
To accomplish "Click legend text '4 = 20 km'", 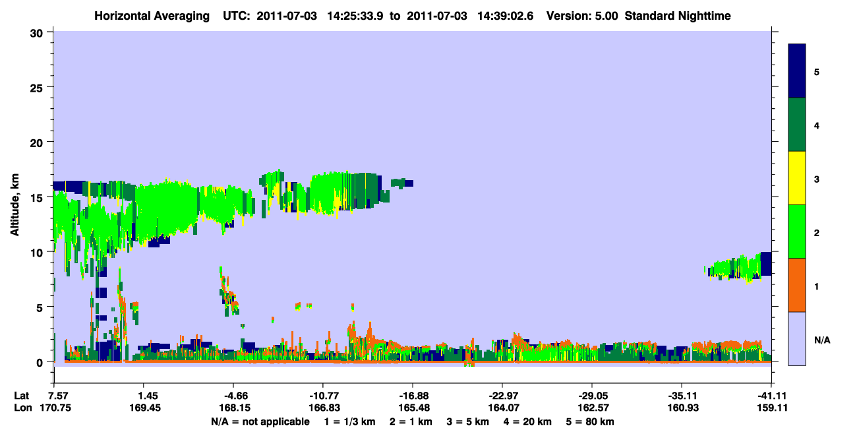I will [x=527, y=422].
